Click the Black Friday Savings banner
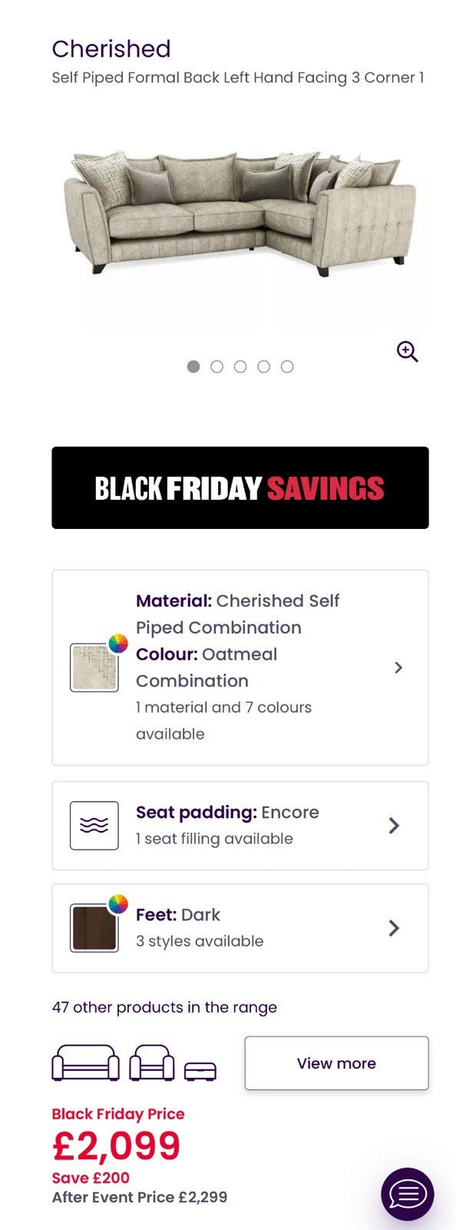Image resolution: width=463 pixels, height=1230 pixels. [240, 487]
